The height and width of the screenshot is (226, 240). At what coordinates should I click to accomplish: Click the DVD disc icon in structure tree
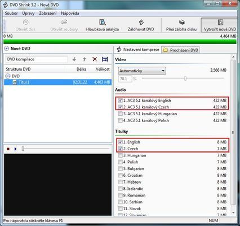tap(8, 76)
